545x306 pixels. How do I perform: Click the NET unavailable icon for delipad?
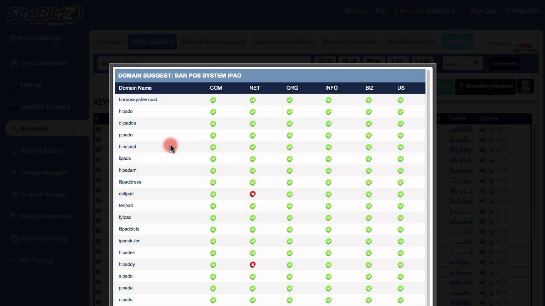(x=253, y=194)
